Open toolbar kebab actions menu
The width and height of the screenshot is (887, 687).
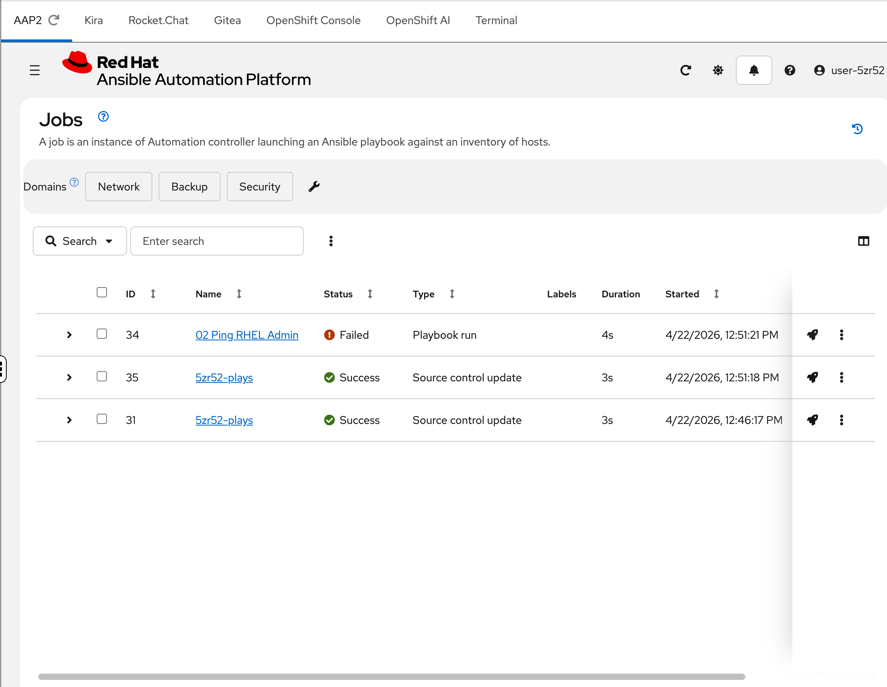331,241
